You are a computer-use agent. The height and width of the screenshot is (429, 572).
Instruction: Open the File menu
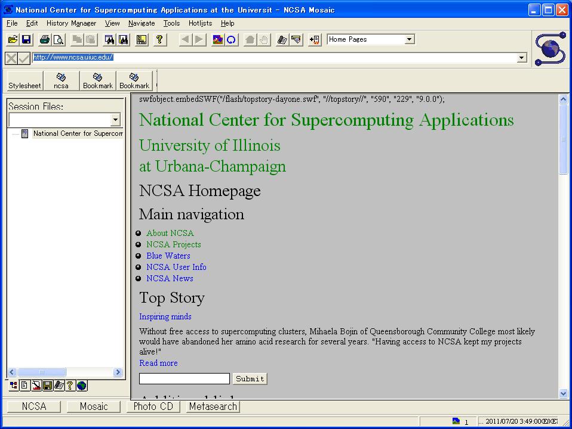click(x=12, y=23)
